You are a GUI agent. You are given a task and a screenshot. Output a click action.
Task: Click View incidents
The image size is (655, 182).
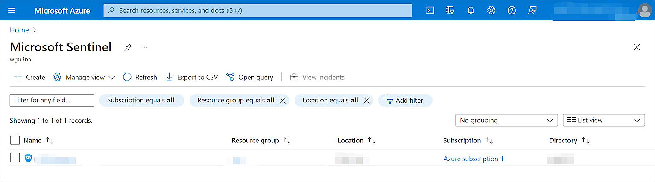click(x=317, y=77)
